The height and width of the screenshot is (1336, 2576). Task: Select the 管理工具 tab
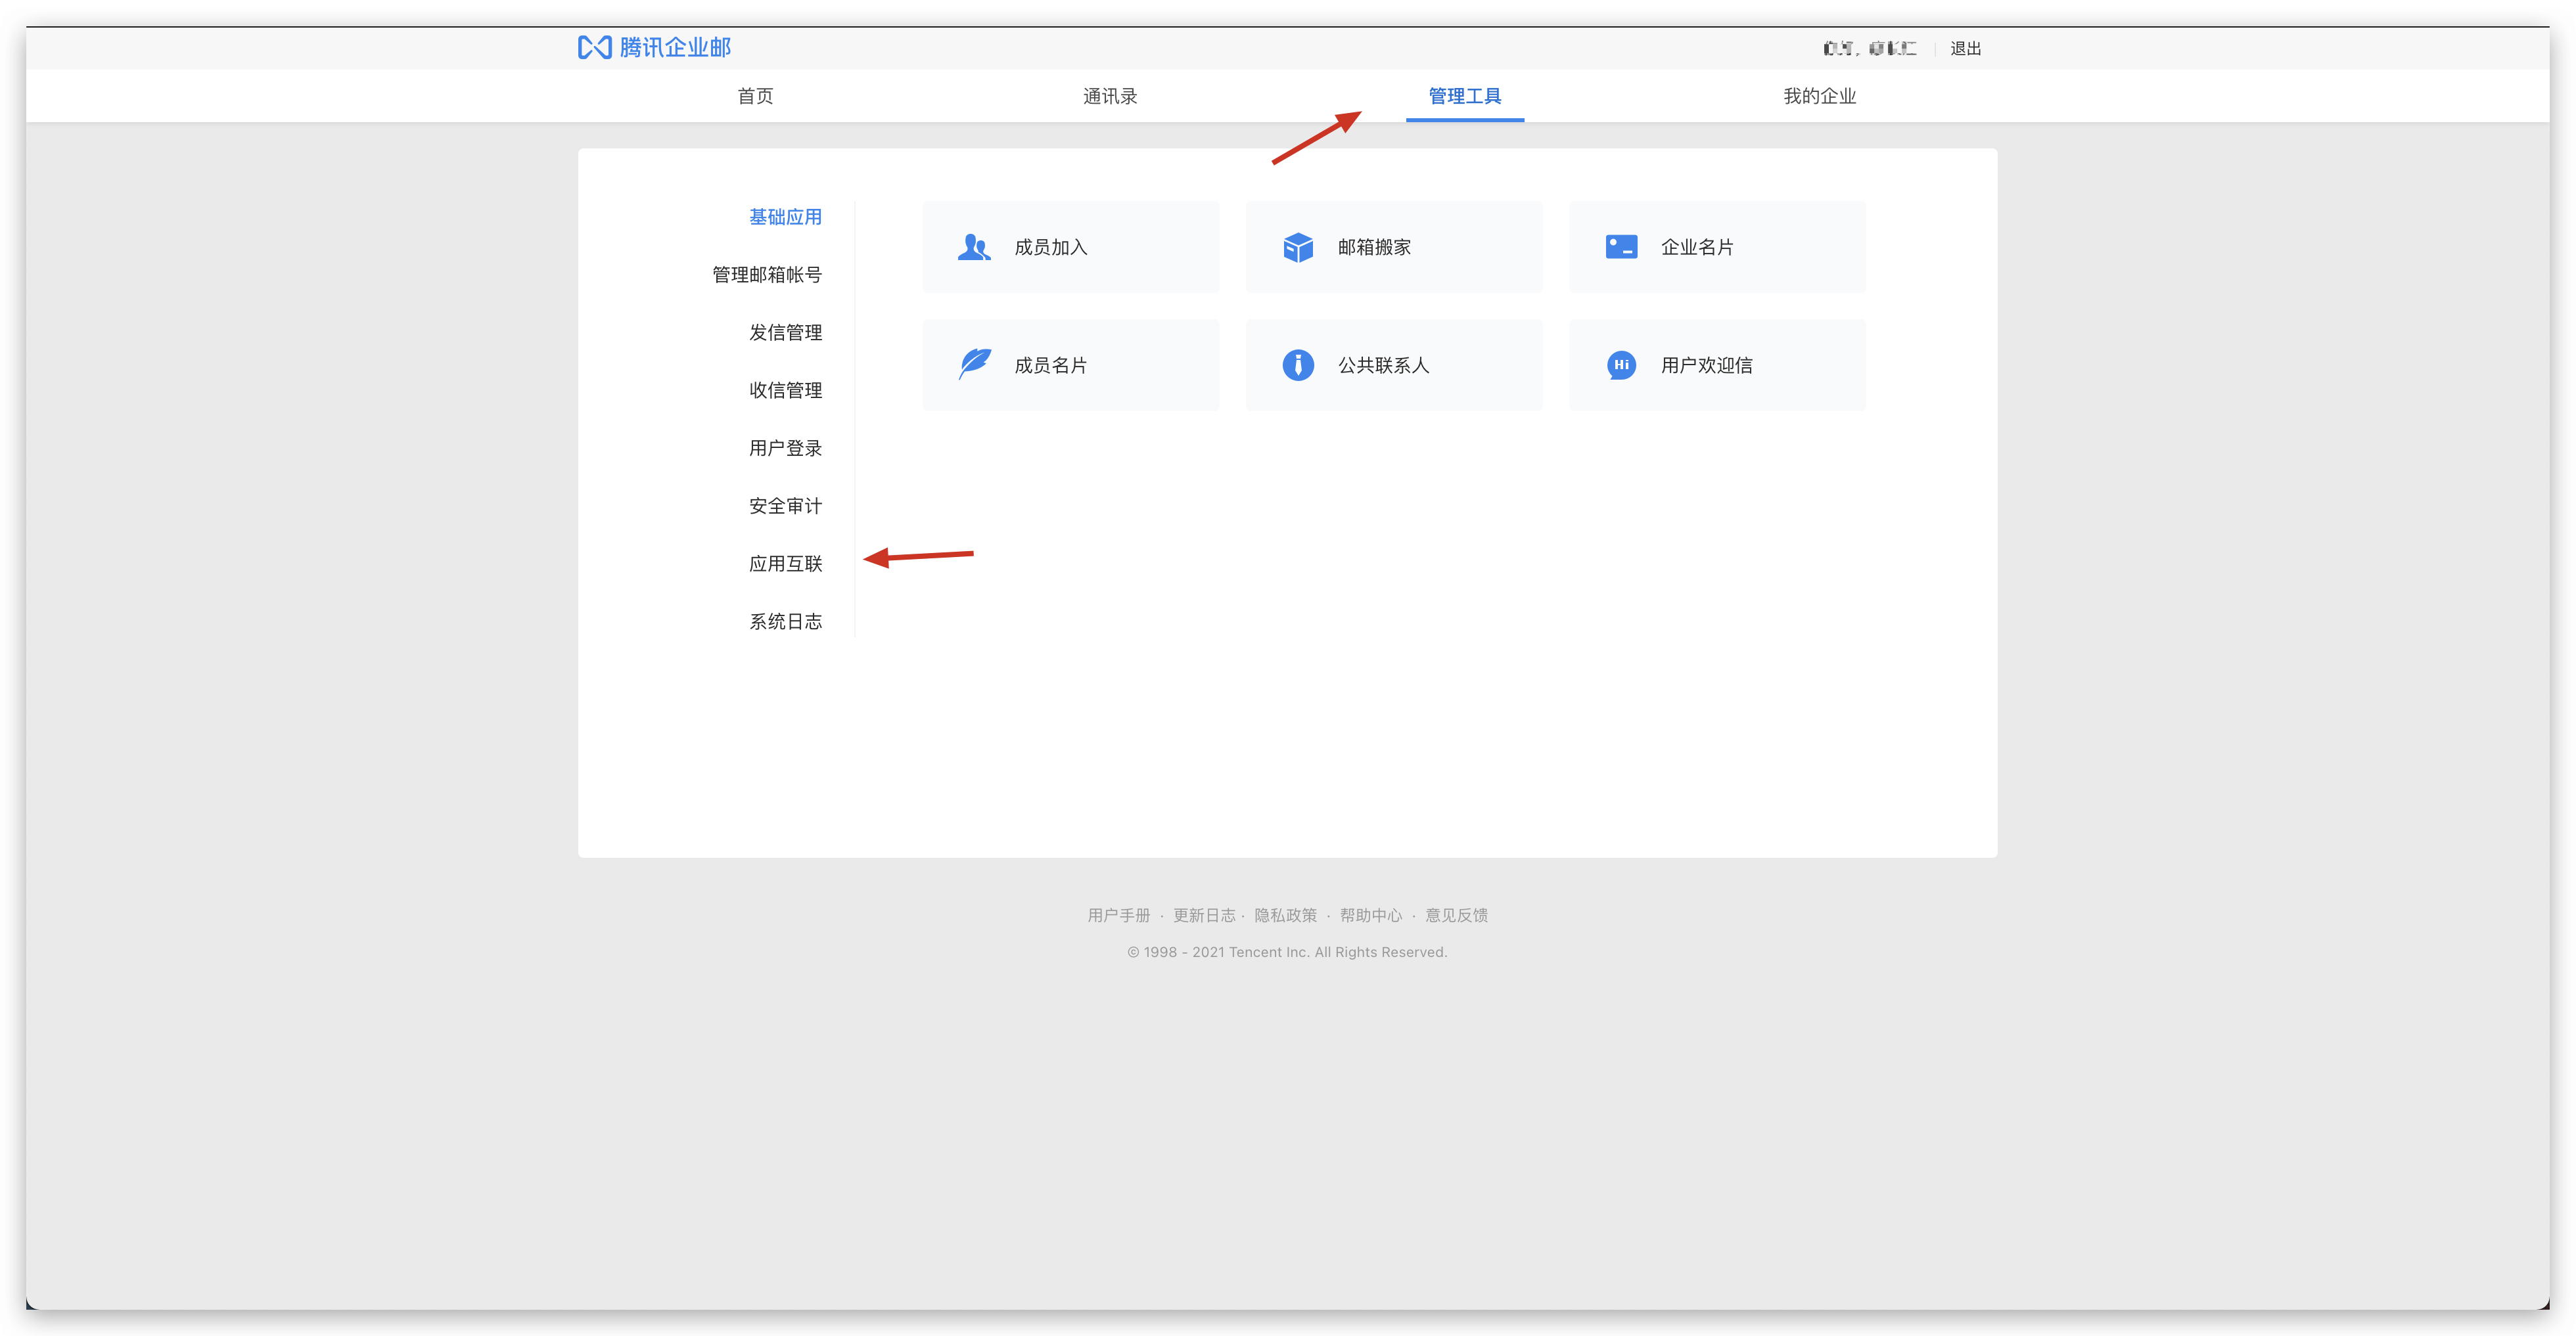click(x=1464, y=96)
